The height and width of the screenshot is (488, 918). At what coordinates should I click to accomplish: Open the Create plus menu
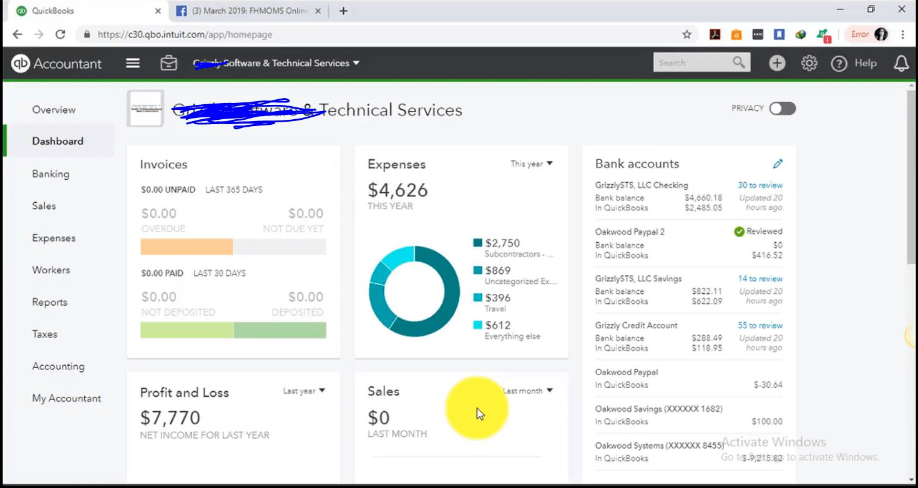click(x=777, y=63)
